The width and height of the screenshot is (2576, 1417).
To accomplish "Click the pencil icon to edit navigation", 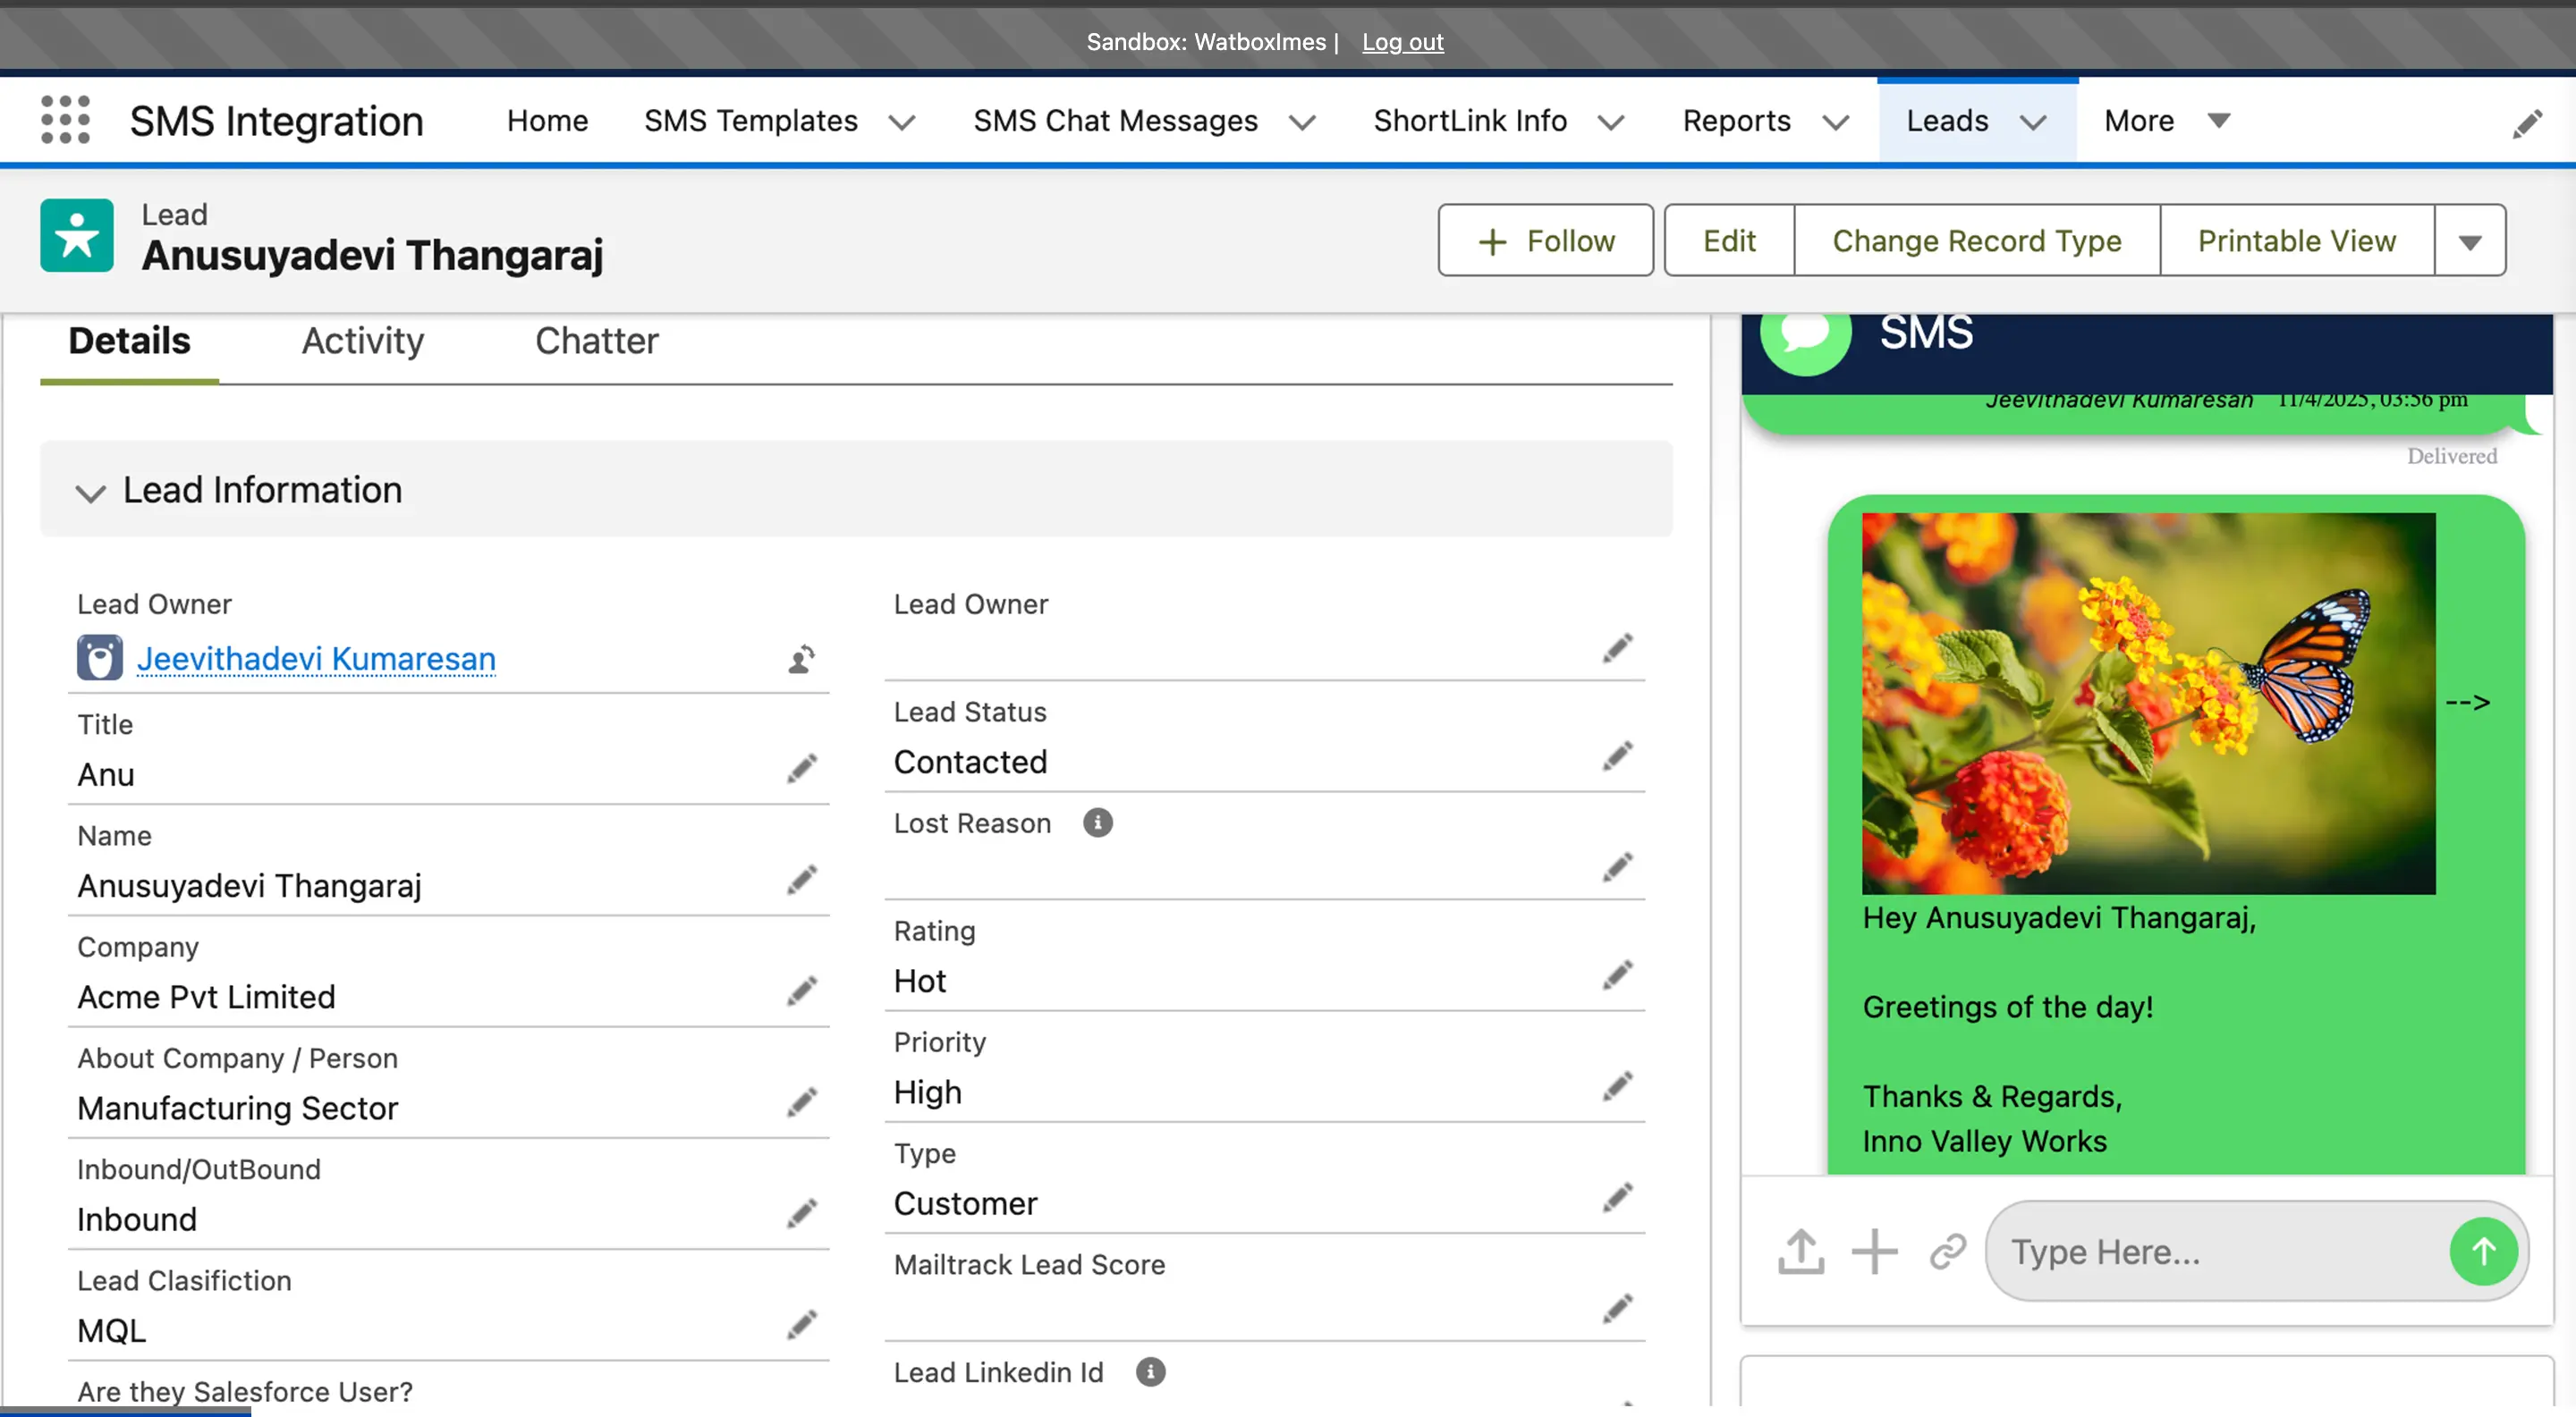I will (x=2526, y=124).
